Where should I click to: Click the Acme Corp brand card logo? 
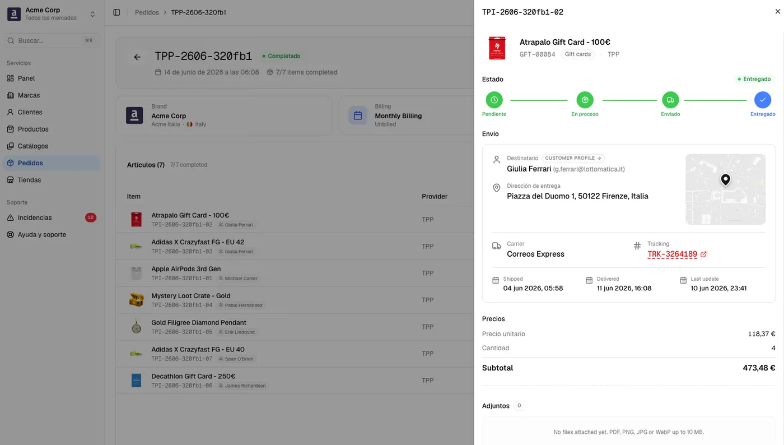point(134,115)
